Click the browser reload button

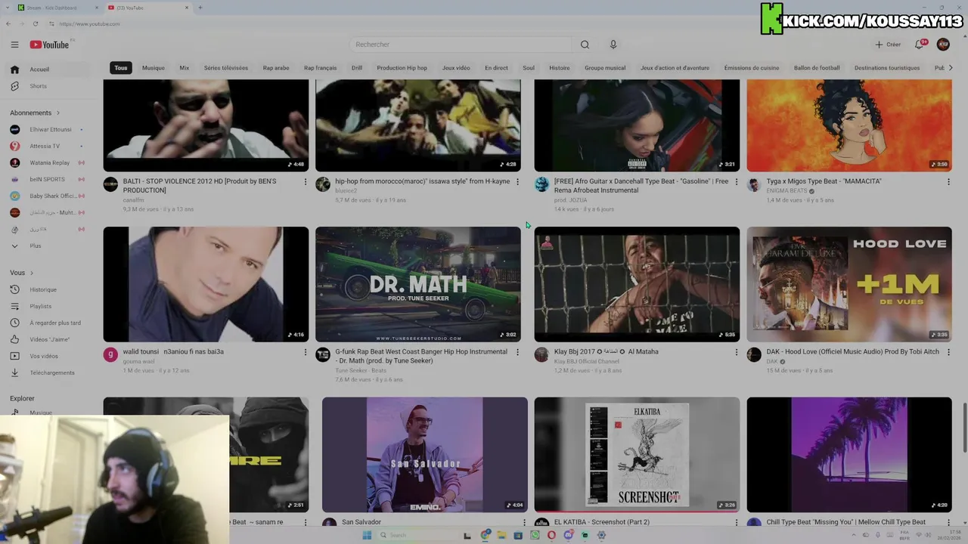pos(35,23)
